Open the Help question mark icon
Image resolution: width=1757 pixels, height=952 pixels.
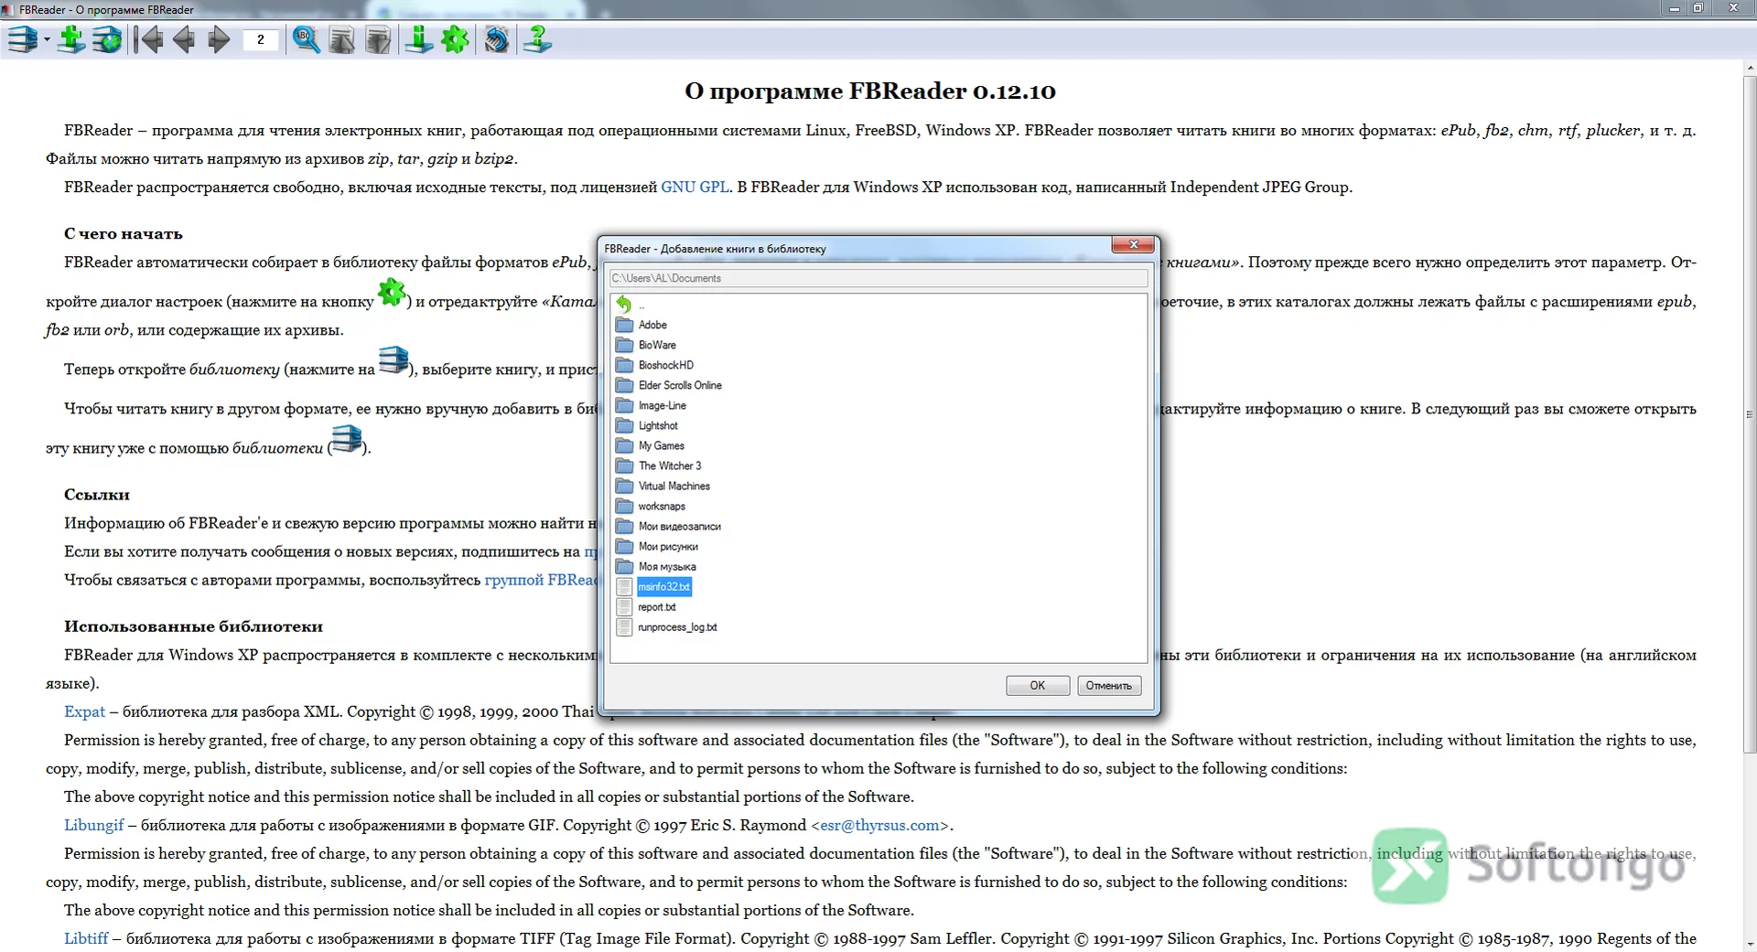(538, 39)
